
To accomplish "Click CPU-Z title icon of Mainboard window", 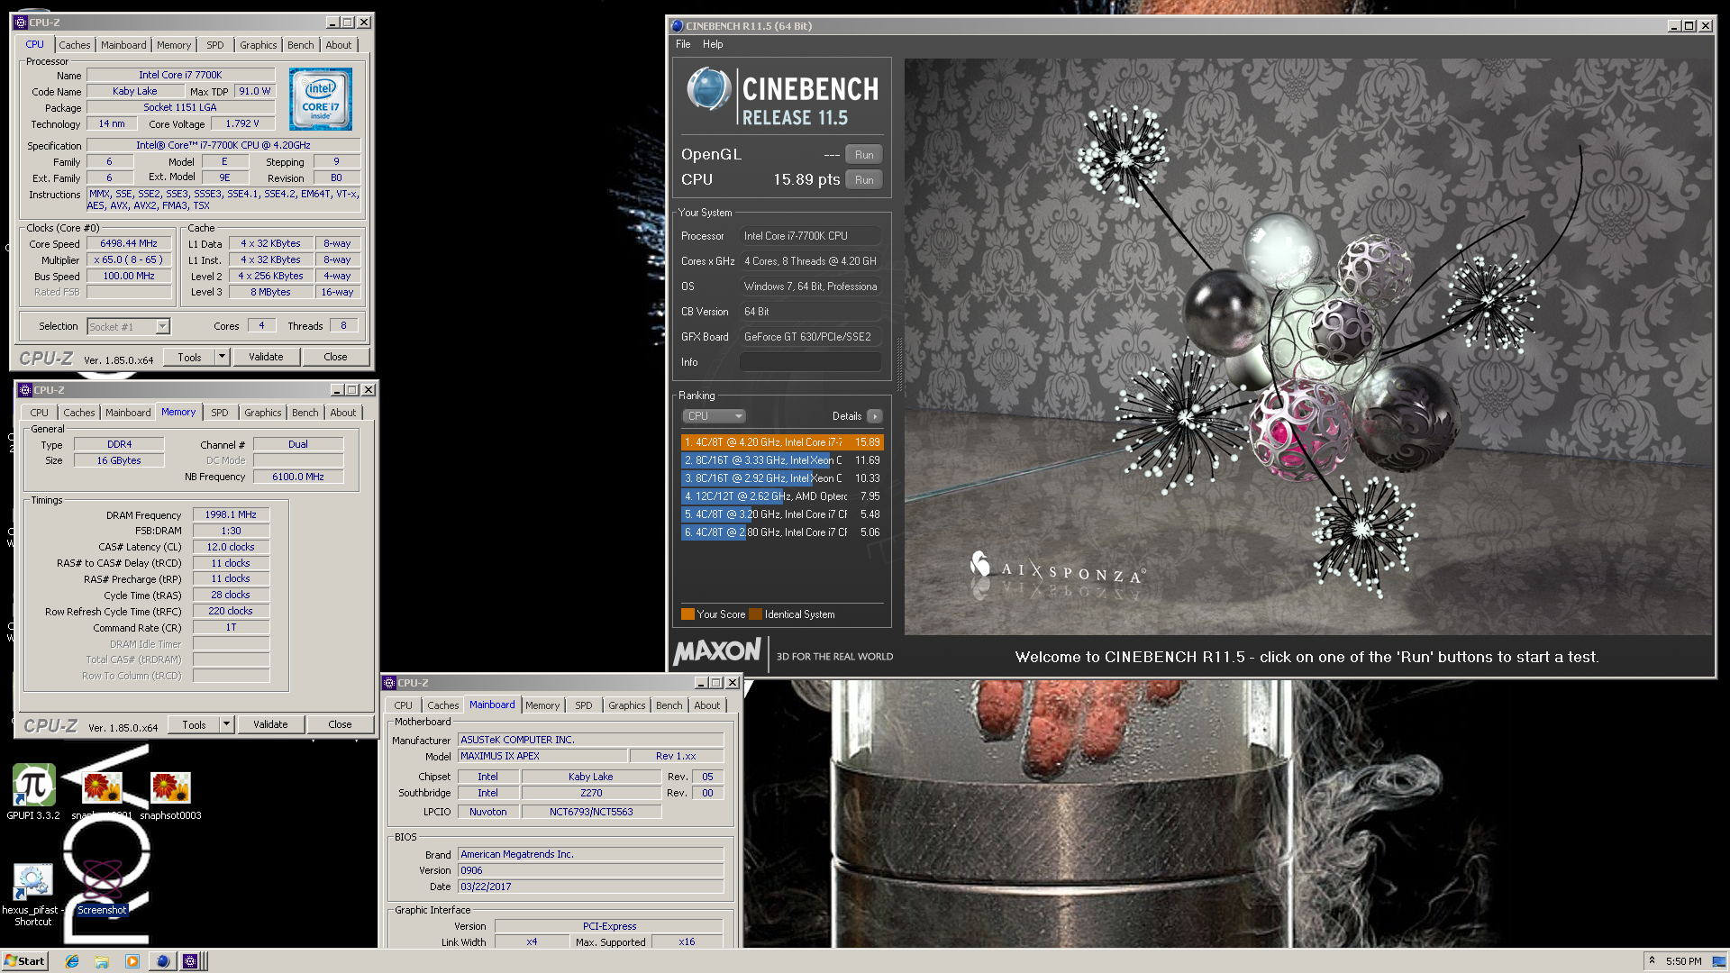I will click(389, 683).
